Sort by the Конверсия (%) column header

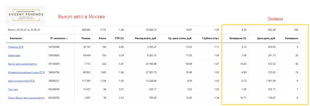[x=238, y=38]
